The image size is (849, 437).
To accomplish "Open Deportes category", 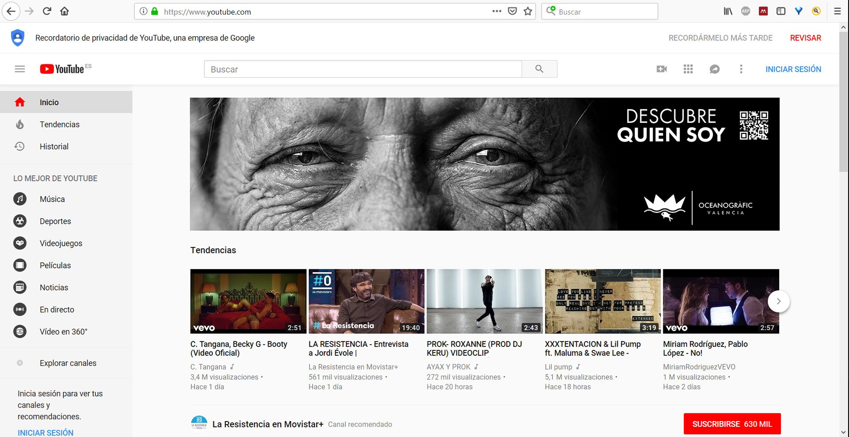I will pyautogui.click(x=66, y=221).
